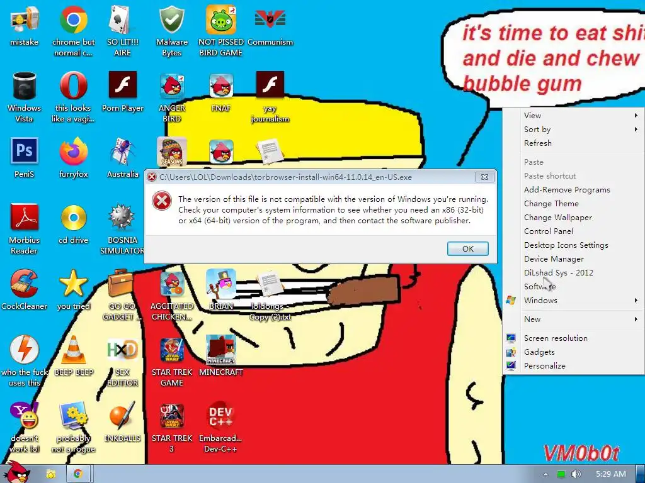645x483 pixels.
Task: Close the torbrowser error dialog
Action: pyautogui.click(x=484, y=177)
